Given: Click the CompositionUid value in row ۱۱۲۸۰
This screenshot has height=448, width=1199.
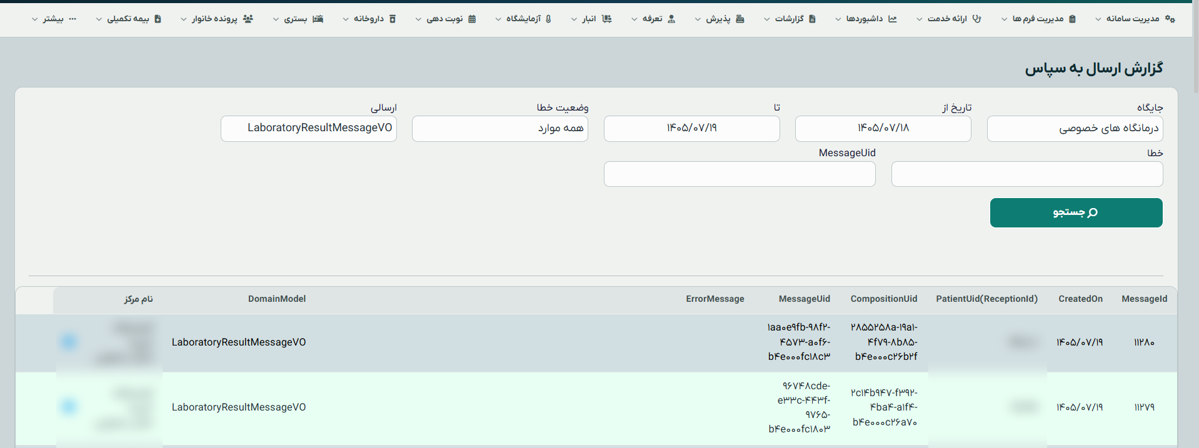Looking at the screenshot, I should pos(884,342).
